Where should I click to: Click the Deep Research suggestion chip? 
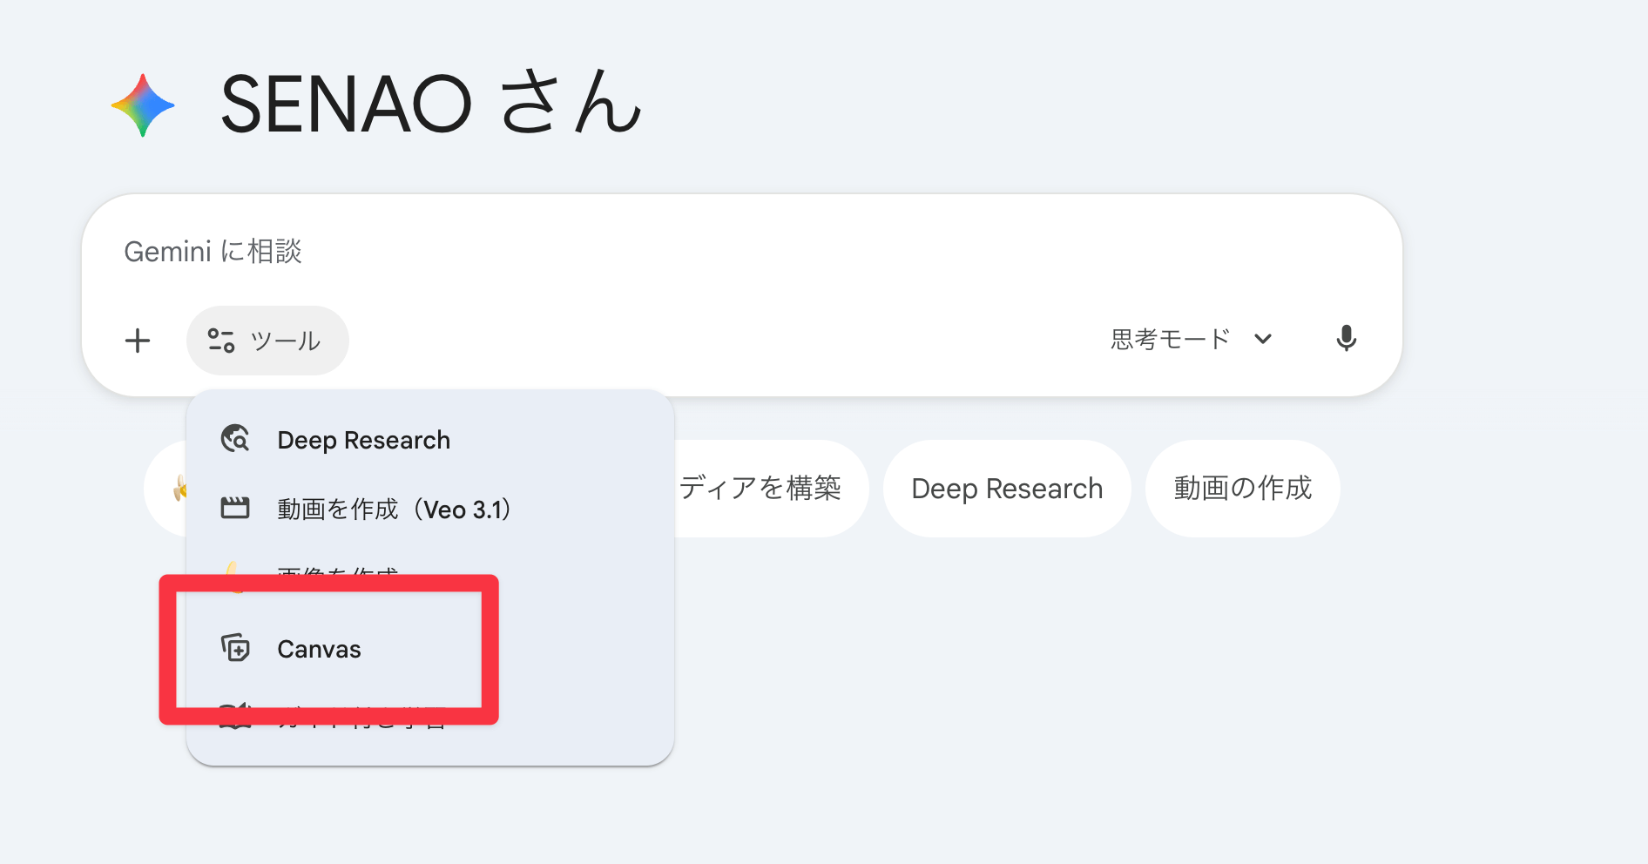(x=1006, y=488)
